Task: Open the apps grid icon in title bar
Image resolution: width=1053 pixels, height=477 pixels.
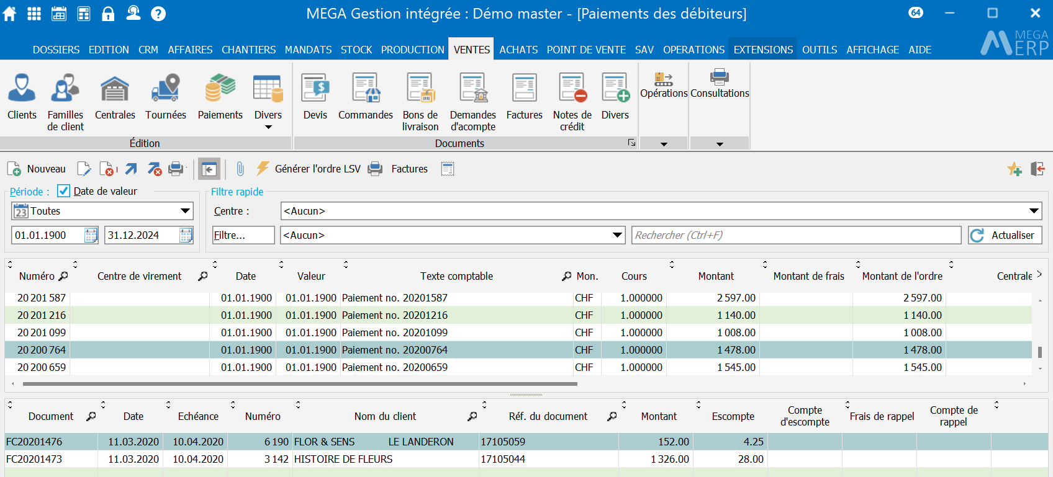Action: click(34, 13)
